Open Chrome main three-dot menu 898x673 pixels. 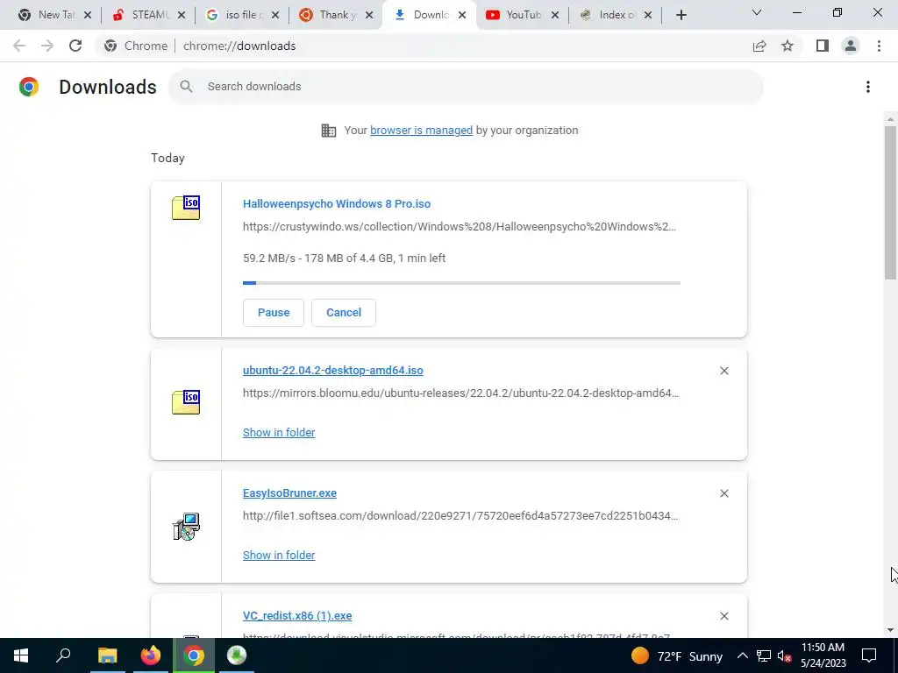coord(879,46)
